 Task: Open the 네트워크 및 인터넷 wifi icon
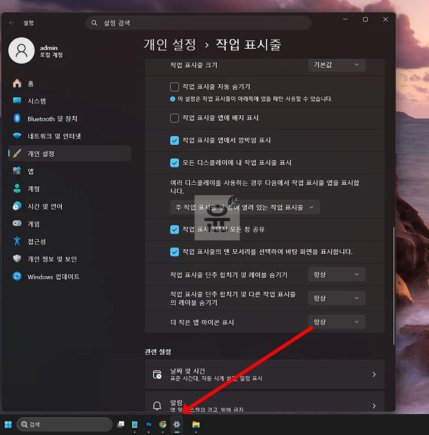[x=17, y=136]
